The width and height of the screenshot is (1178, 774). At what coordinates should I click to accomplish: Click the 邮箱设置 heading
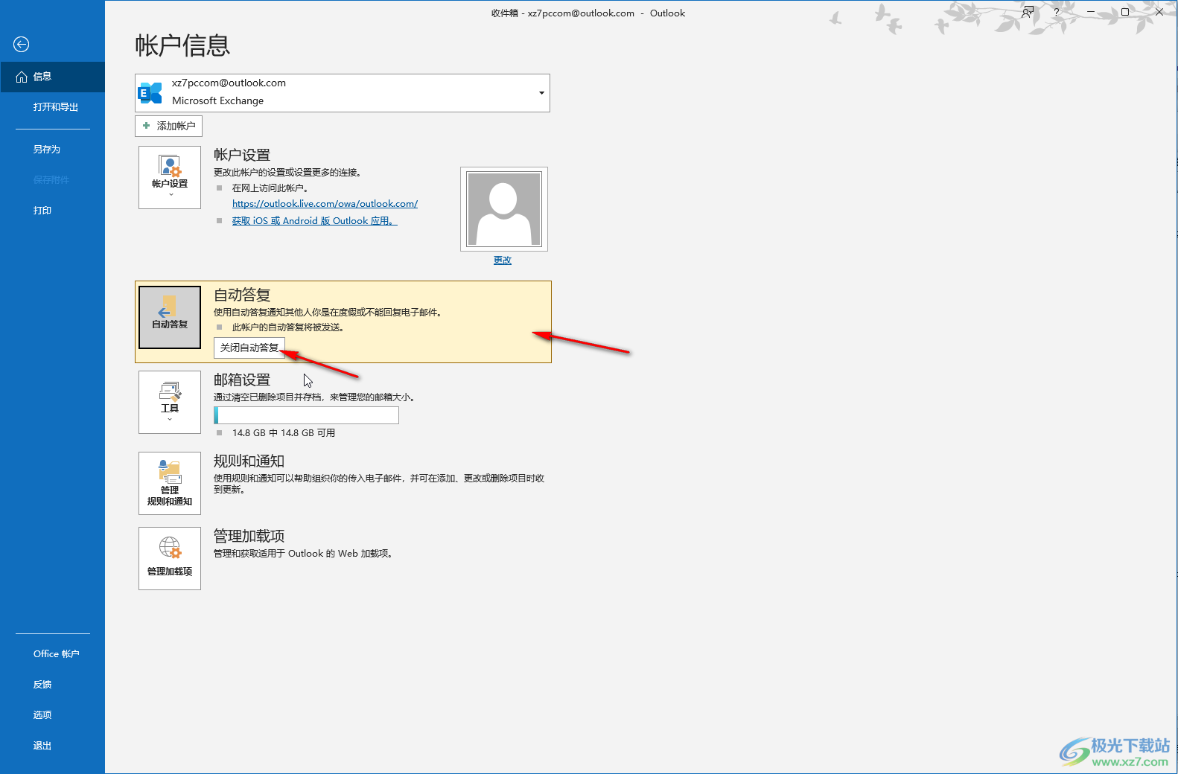tap(242, 380)
